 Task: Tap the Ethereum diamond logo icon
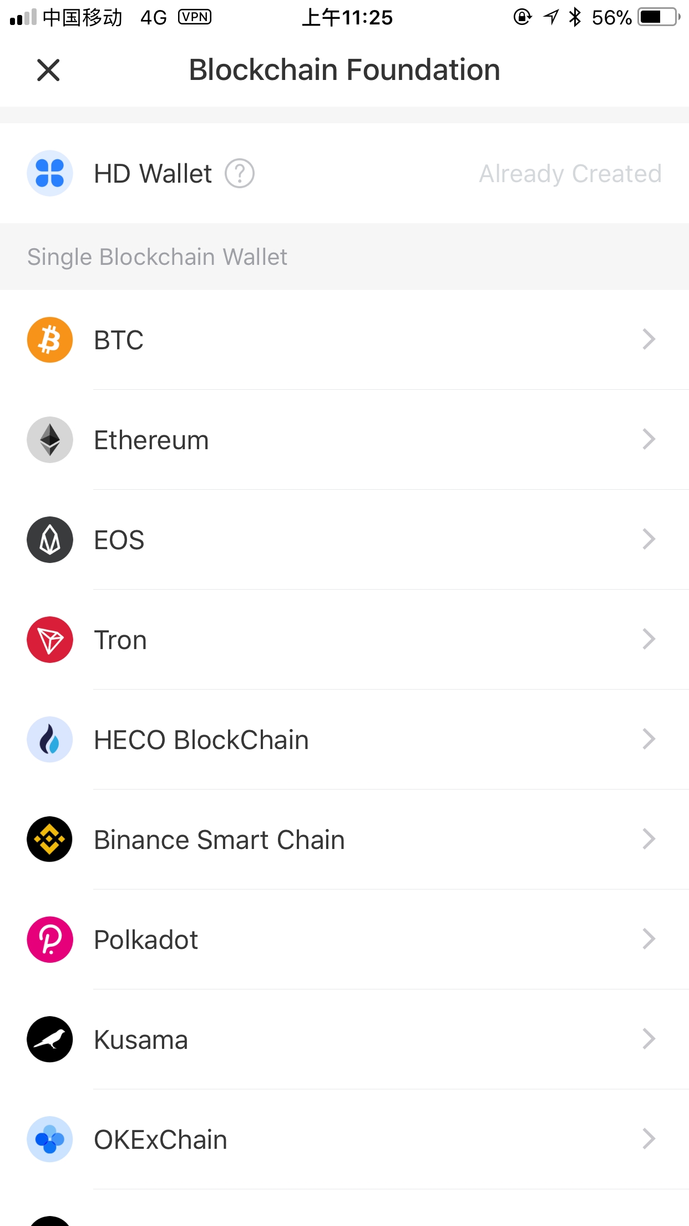(x=50, y=440)
